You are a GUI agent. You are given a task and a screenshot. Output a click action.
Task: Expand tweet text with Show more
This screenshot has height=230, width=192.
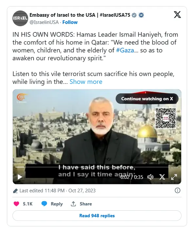(86, 82)
